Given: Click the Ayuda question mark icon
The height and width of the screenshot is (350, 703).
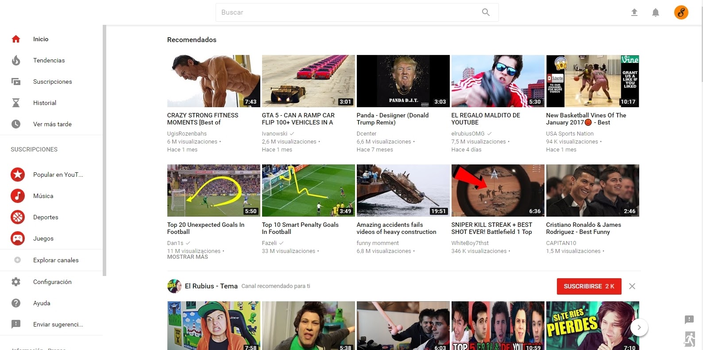Looking at the screenshot, I should pos(16,303).
